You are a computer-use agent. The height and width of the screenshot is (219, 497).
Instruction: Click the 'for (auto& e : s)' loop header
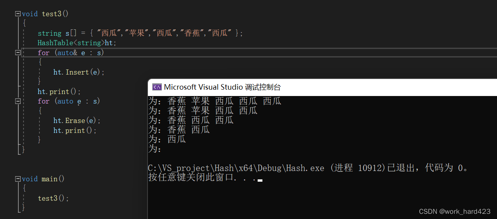(x=71, y=53)
